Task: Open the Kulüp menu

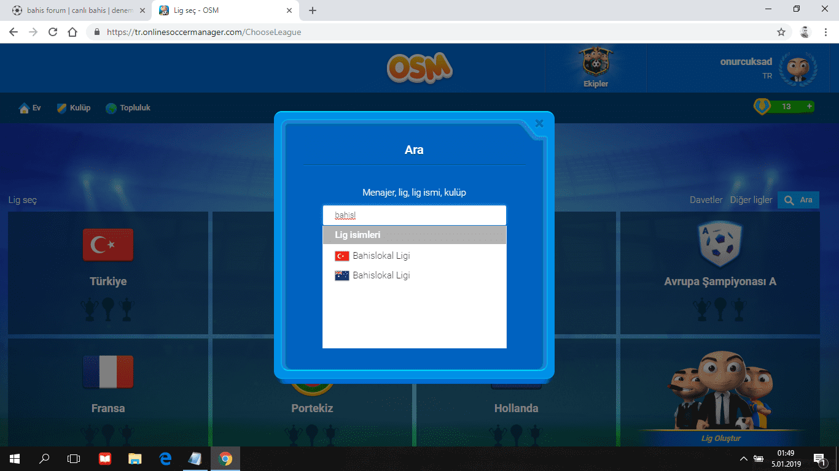Action: pos(74,108)
